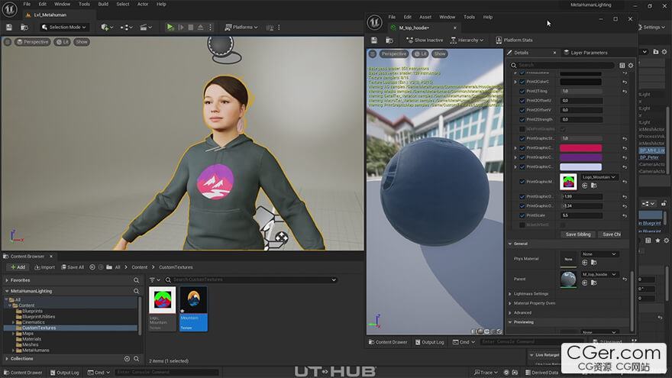
Task: Add a new collection plus icon
Action: (x=127, y=359)
